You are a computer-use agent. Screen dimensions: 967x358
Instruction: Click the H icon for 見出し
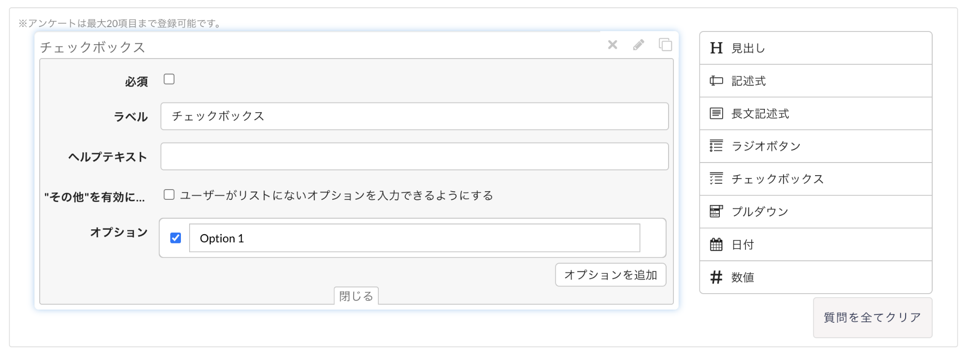pos(716,48)
